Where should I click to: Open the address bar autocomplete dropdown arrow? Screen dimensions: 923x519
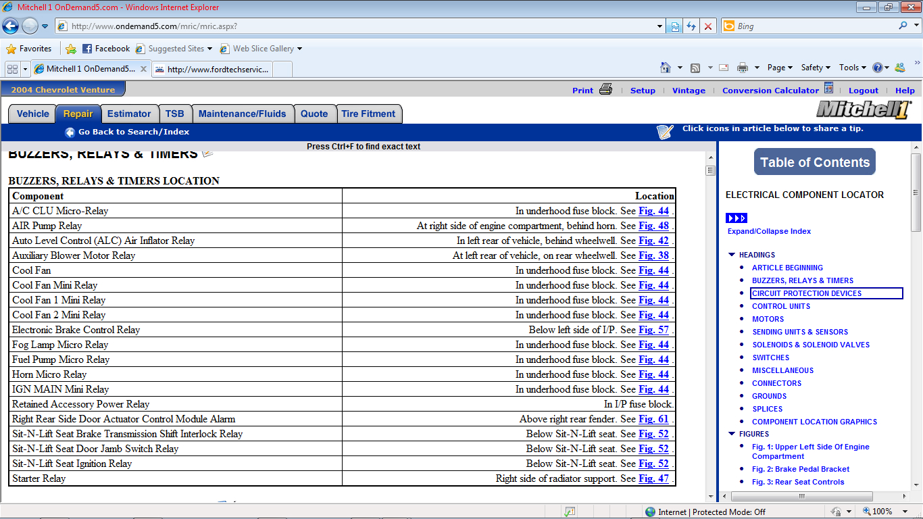(x=660, y=26)
